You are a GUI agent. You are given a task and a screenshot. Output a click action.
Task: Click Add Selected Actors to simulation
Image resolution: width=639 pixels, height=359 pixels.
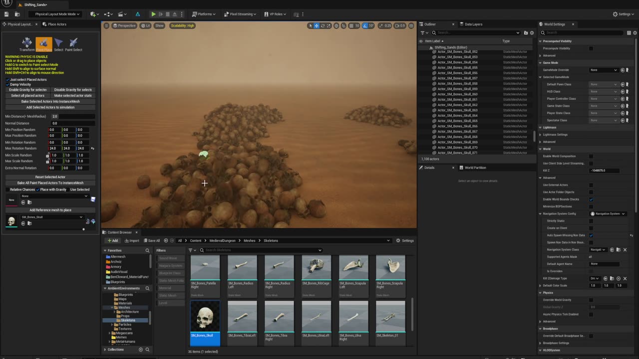point(50,108)
